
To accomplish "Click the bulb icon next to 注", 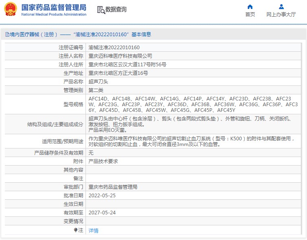I will [76, 230].
